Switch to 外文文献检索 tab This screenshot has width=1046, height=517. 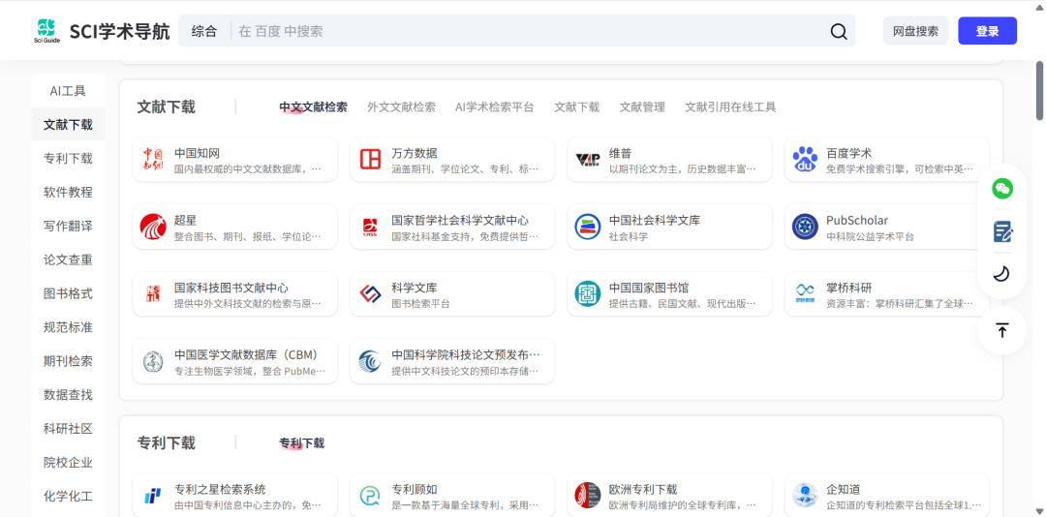[401, 107]
